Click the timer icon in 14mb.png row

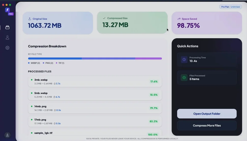55,110
